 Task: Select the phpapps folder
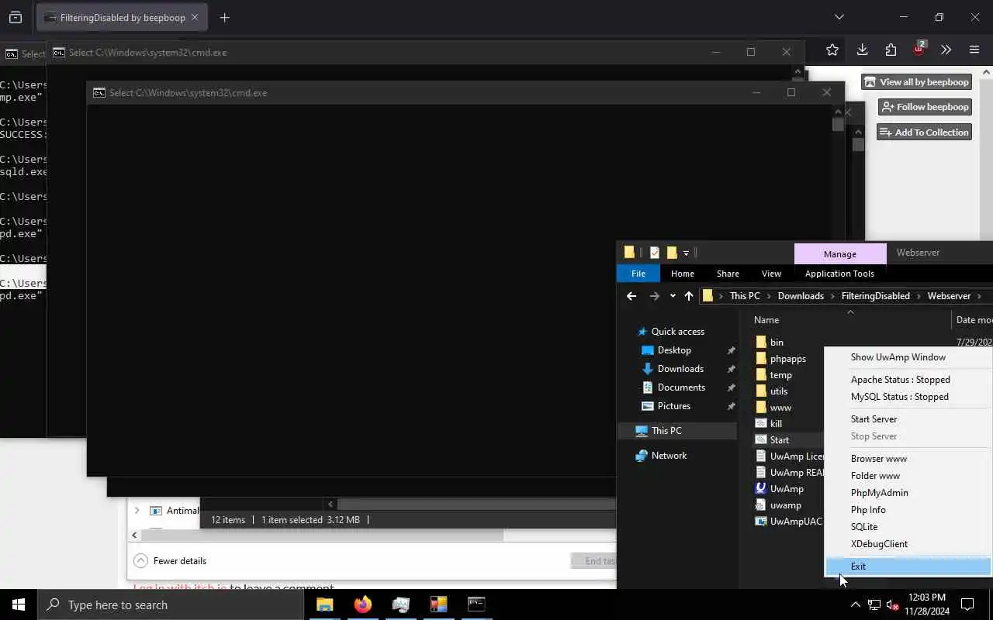[787, 359]
